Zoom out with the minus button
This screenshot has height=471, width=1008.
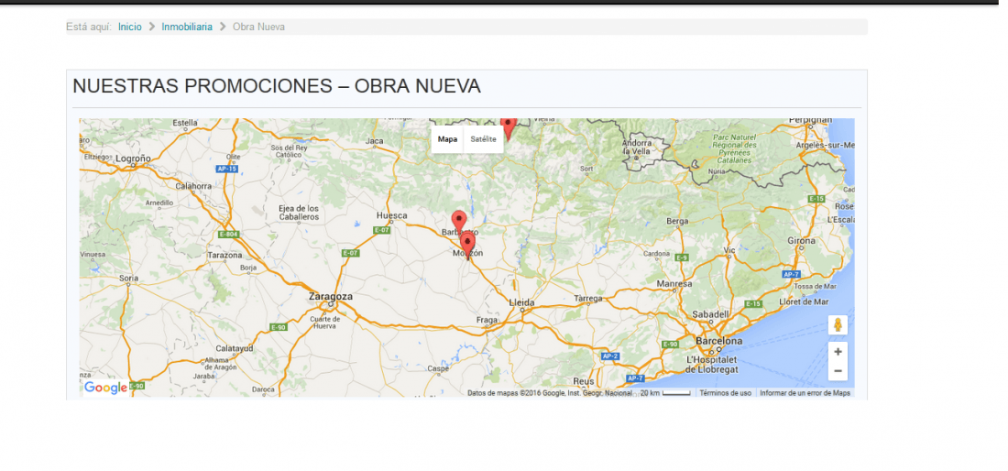click(838, 371)
